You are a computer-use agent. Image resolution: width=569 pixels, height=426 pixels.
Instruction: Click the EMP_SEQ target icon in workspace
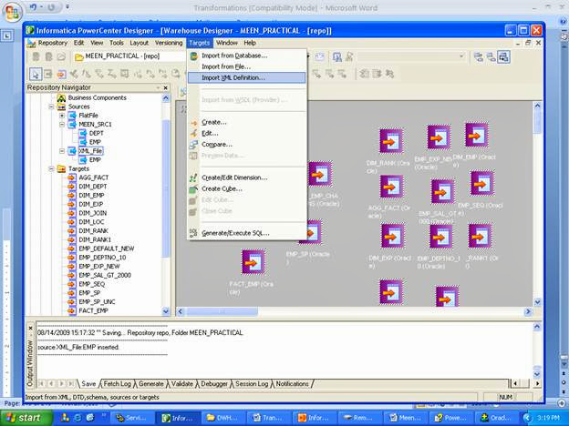coord(482,183)
